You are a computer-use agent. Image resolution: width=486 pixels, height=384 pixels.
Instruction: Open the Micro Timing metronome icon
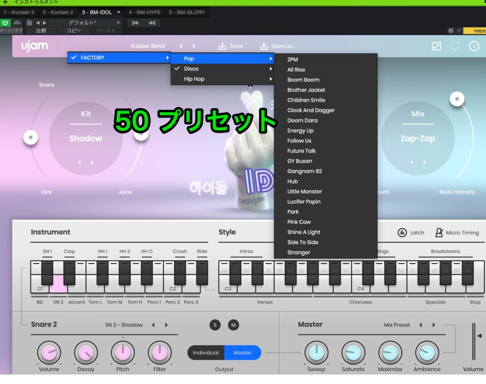click(439, 233)
